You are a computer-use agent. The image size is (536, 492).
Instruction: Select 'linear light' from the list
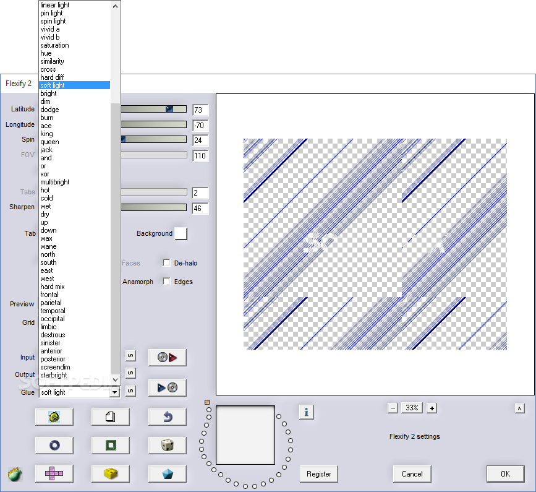[75, 5]
